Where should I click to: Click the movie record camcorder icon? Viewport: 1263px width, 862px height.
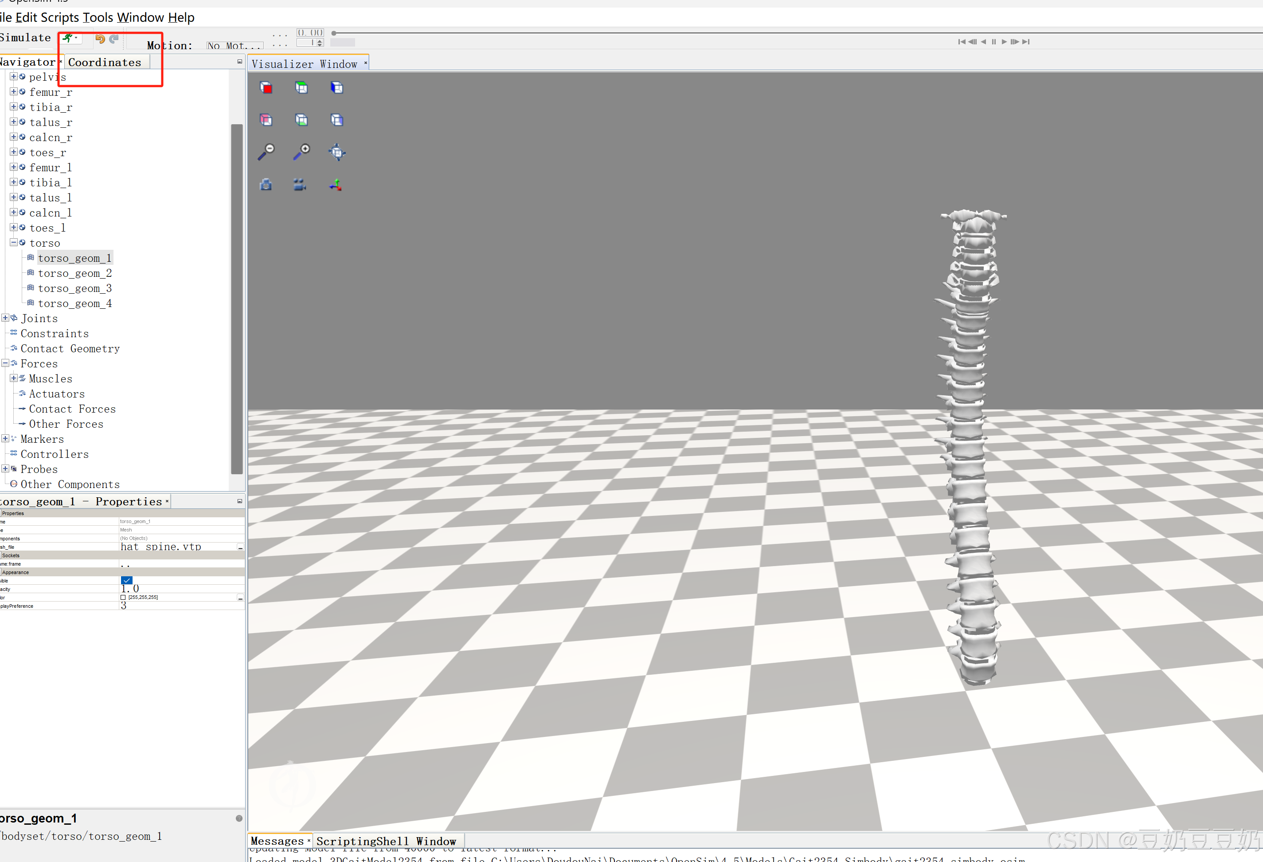[x=299, y=185]
